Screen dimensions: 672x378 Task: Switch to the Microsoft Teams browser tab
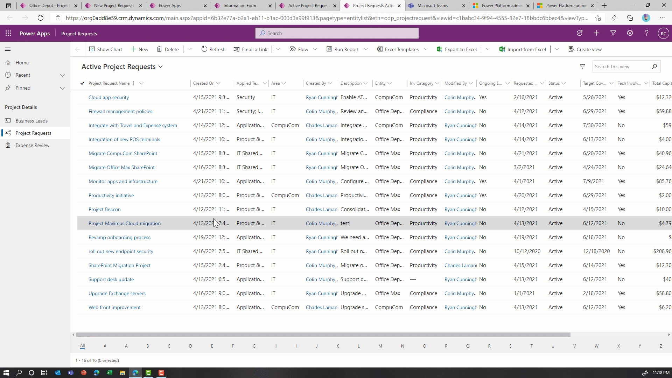point(436,6)
